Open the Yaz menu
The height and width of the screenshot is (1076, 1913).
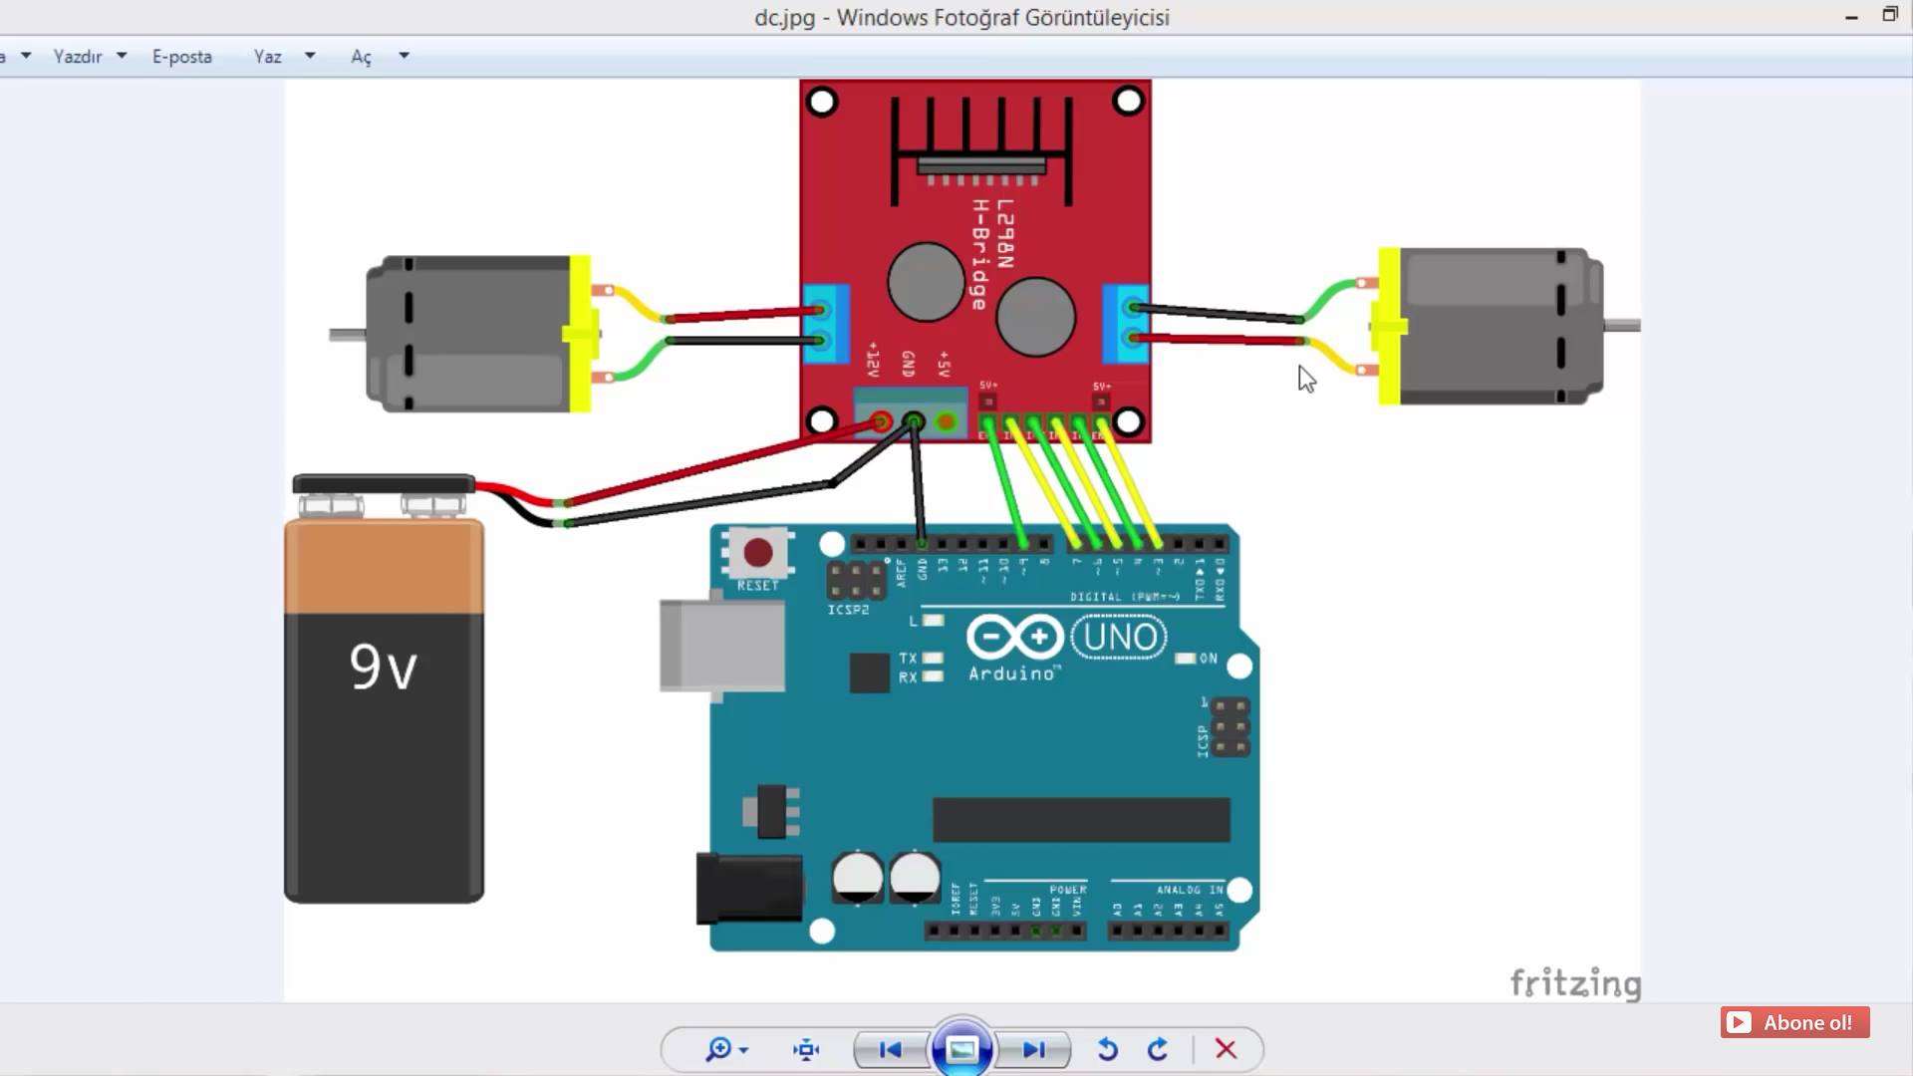click(268, 57)
